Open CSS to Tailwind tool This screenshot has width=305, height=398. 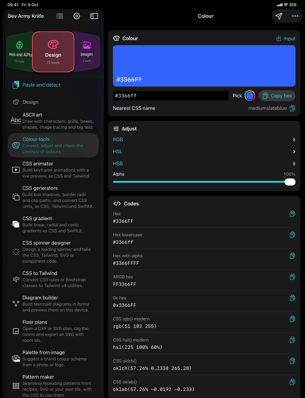pos(53,279)
